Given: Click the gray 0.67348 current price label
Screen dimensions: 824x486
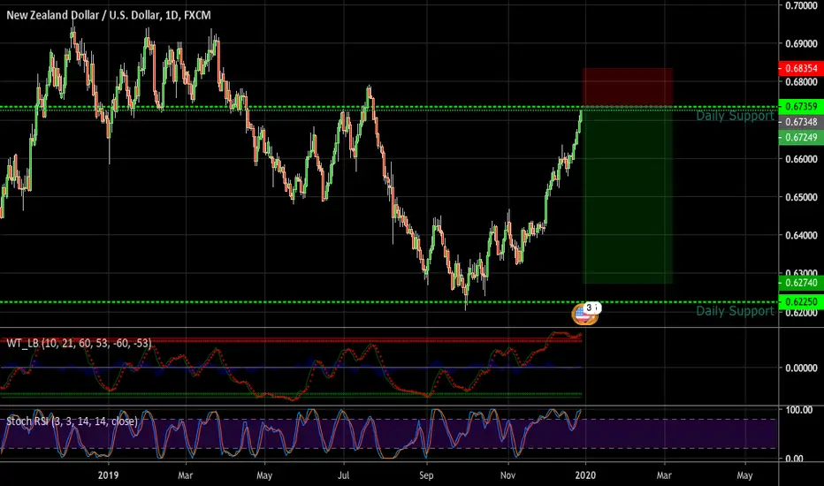Looking at the screenshot, I should [x=801, y=122].
